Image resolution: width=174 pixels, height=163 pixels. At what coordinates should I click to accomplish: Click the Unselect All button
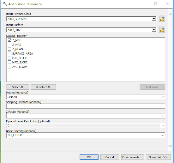43,87
